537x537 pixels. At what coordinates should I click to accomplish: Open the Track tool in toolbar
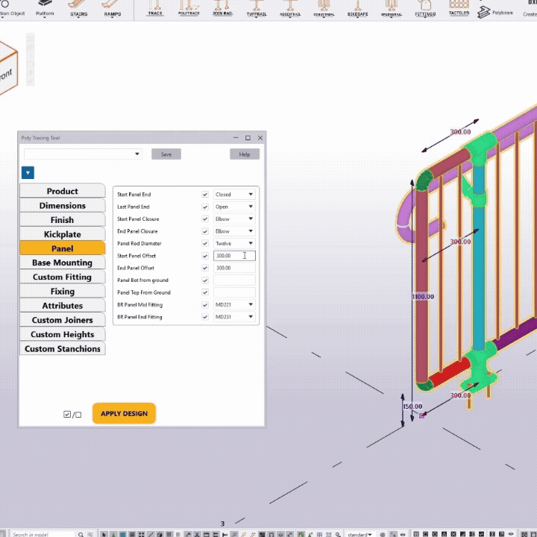pyautogui.click(x=155, y=9)
